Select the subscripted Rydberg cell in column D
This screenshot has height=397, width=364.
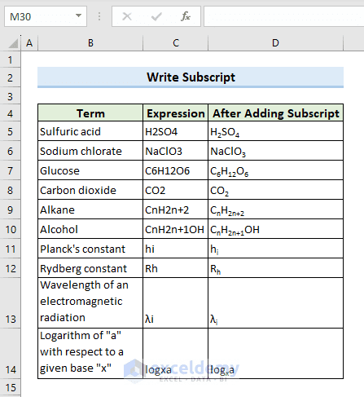tap(276, 268)
